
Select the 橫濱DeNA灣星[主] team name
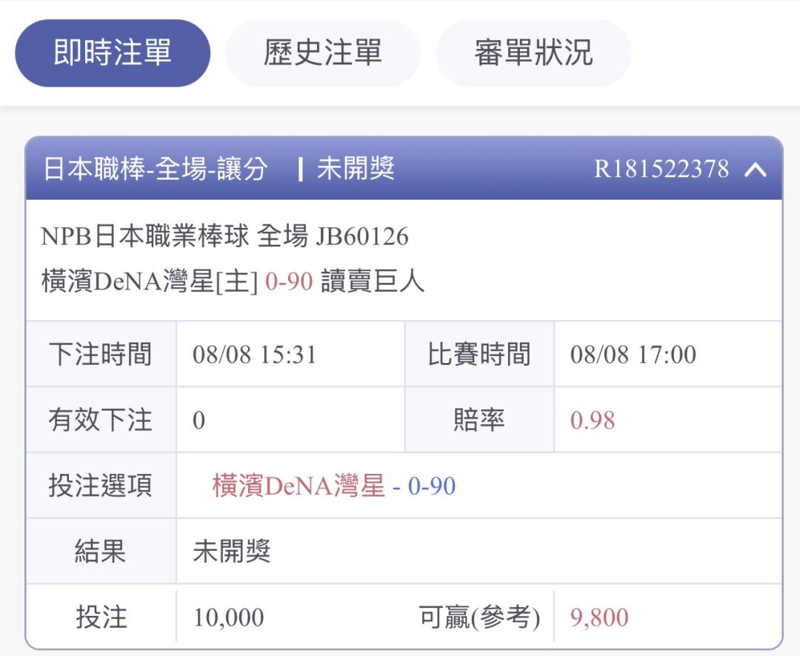coord(150,281)
